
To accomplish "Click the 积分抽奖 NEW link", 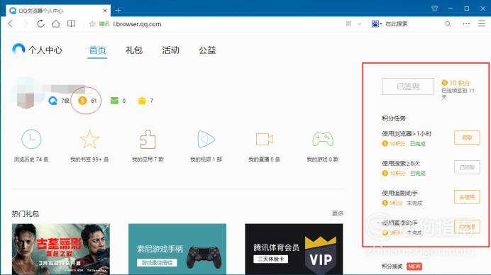I will (402, 266).
